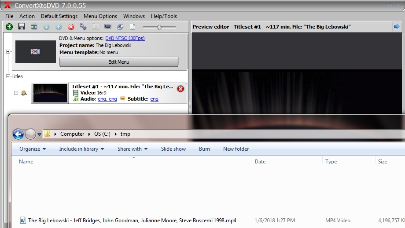This screenshot has height=228, width=405.
Task: Click the MP4 Video type cell
Action: click(338, 221)
